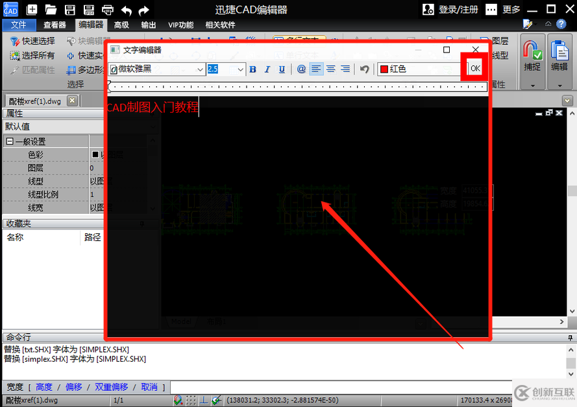This screenshot has height=407, width=577.
Task: Insert a special symbol with the @ icon
Action: [301, 69]
